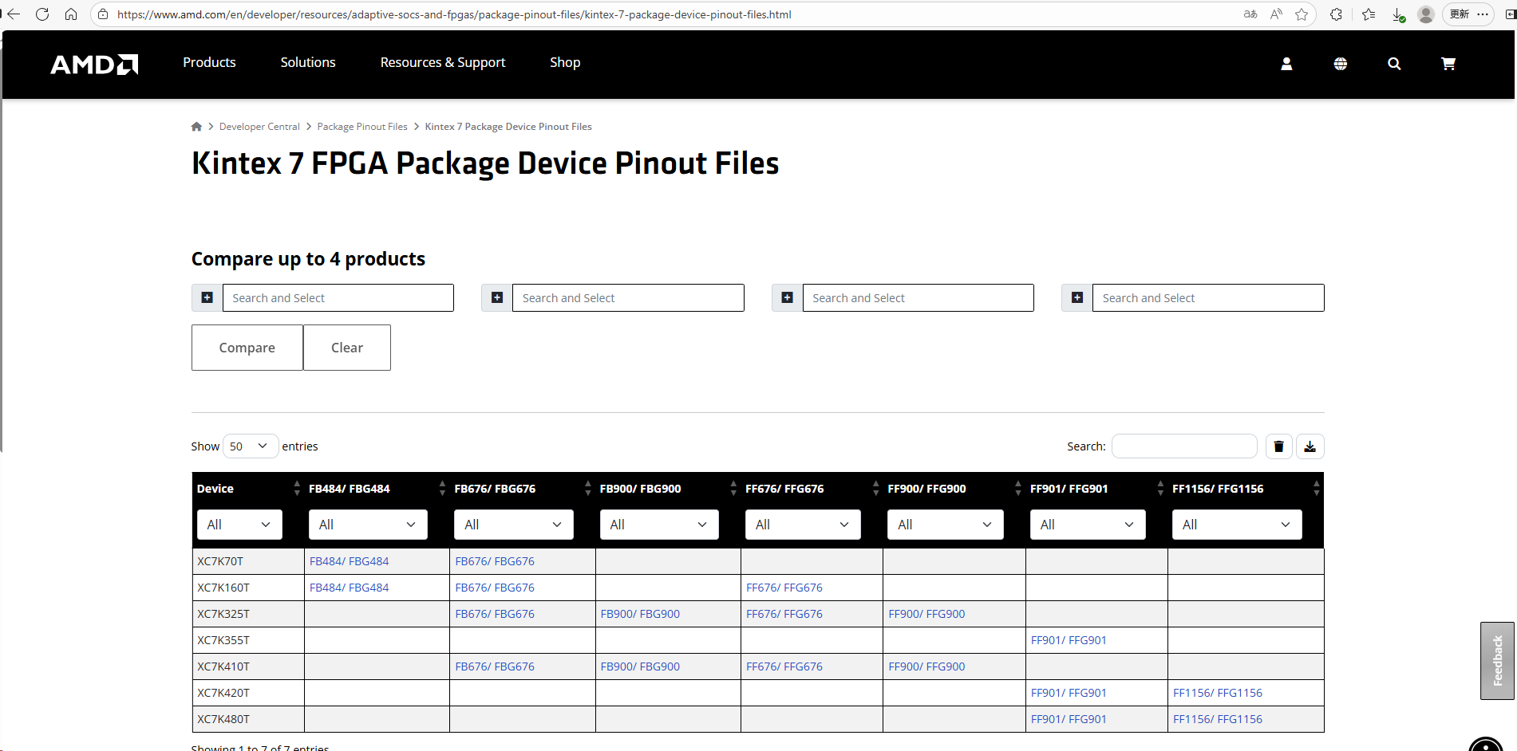Click the translate icon in address bar

pos(1250,14)
